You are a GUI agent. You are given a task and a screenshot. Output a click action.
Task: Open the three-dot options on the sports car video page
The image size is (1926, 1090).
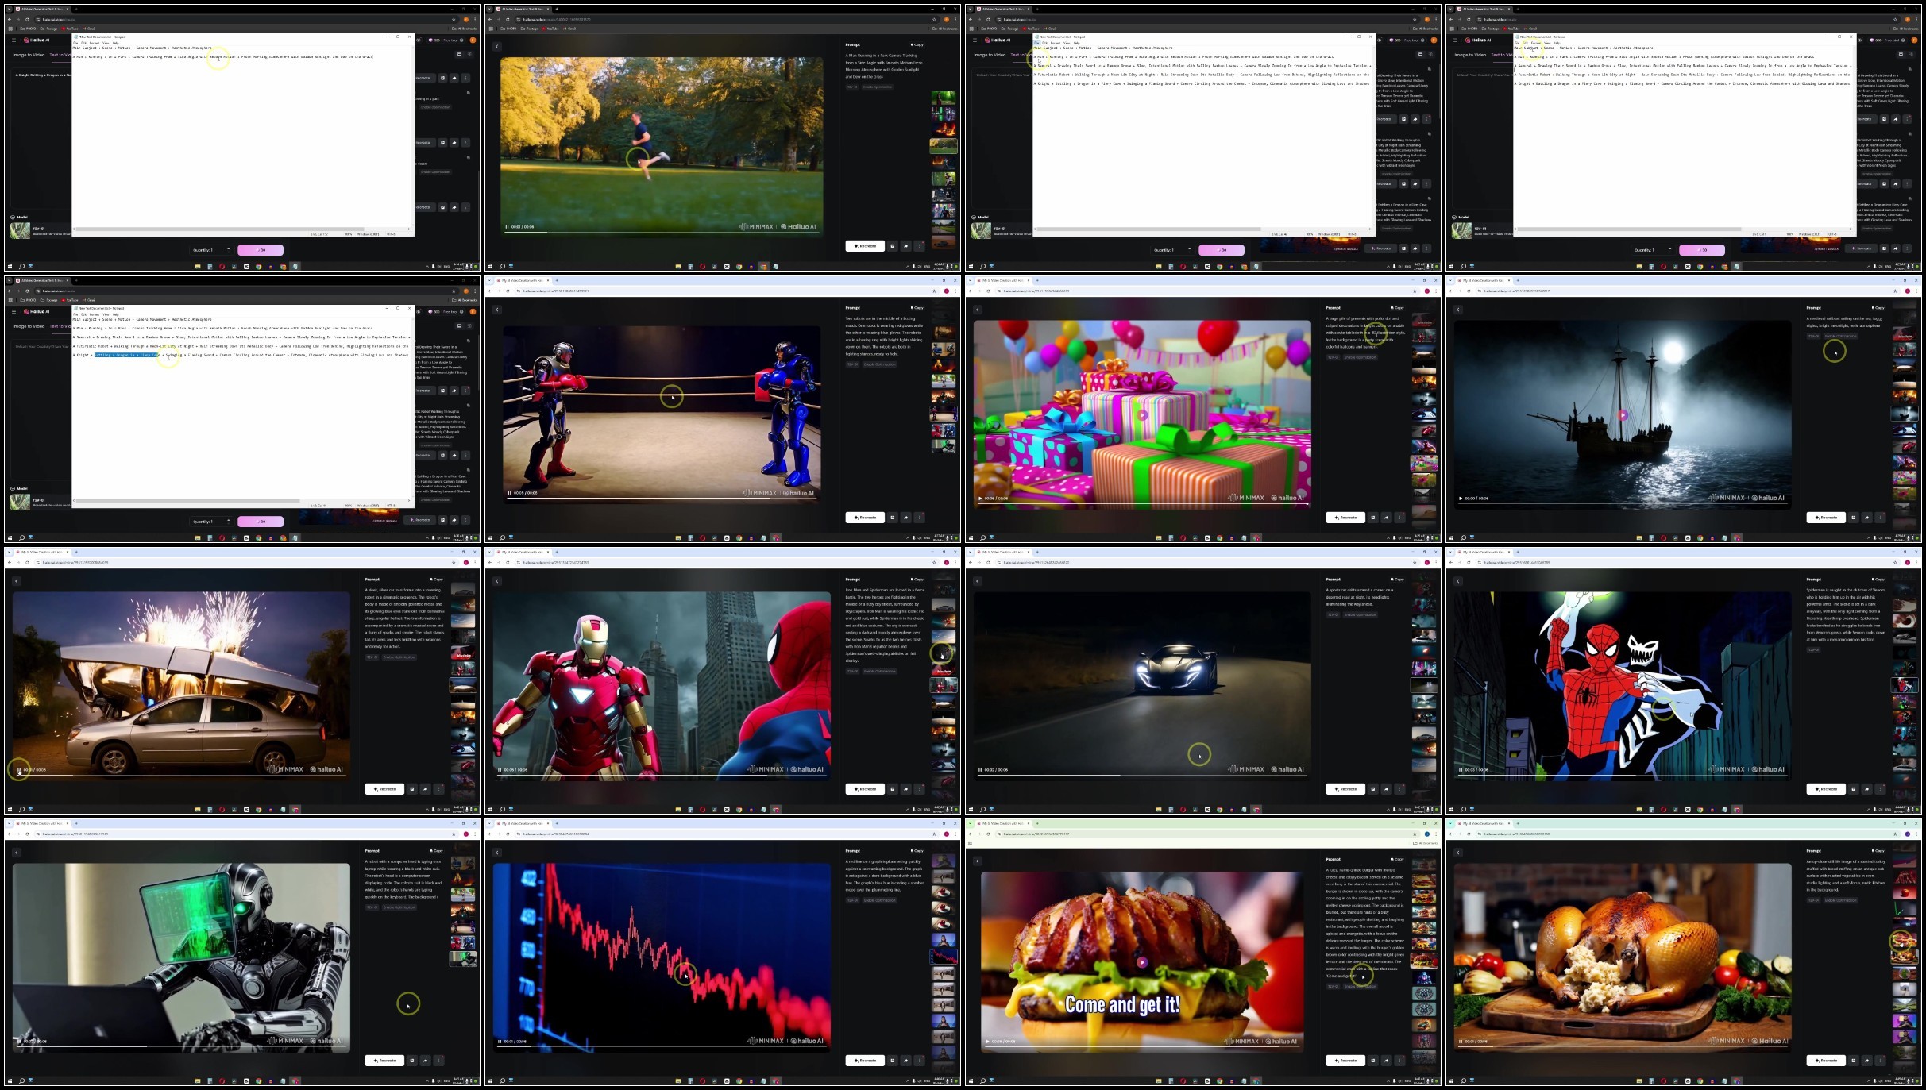pyautogui.click(x=1399, y=789)
